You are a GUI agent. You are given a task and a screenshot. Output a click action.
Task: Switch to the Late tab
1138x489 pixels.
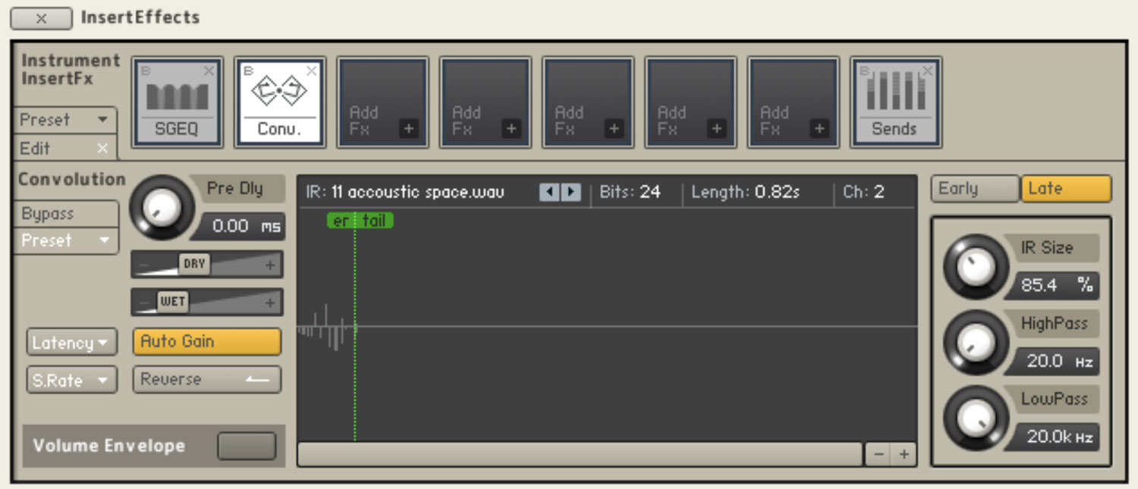click(x=1065, y=189)
